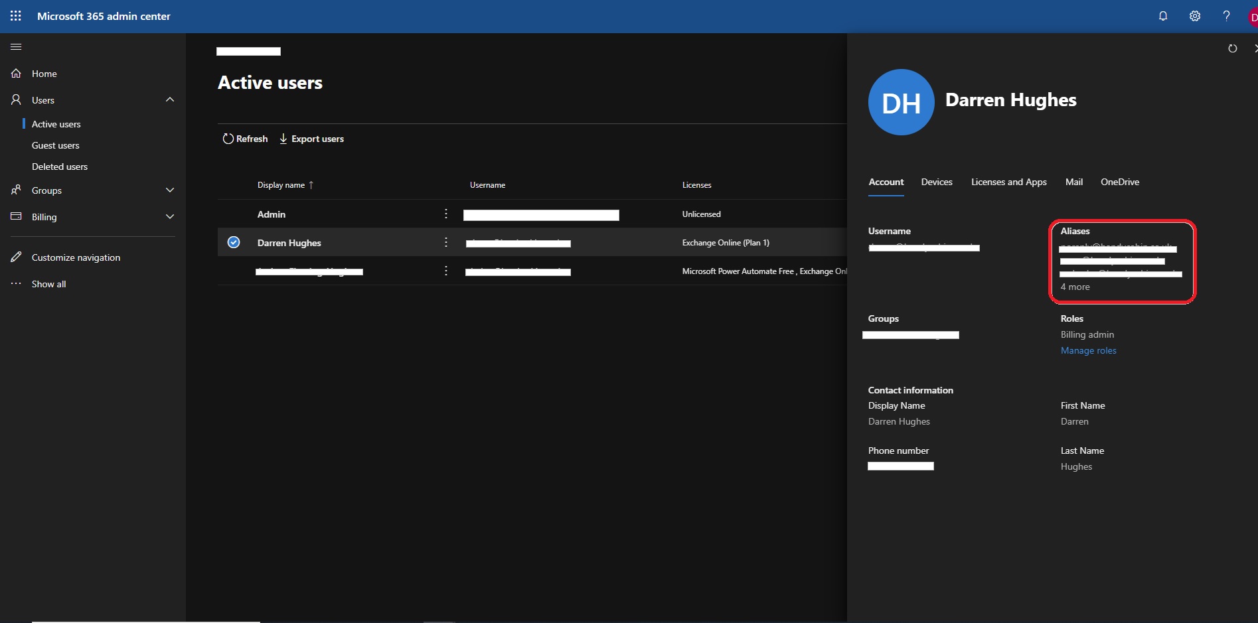Click the refresh icon in user panel
1258x623 pixels.
1232,48
